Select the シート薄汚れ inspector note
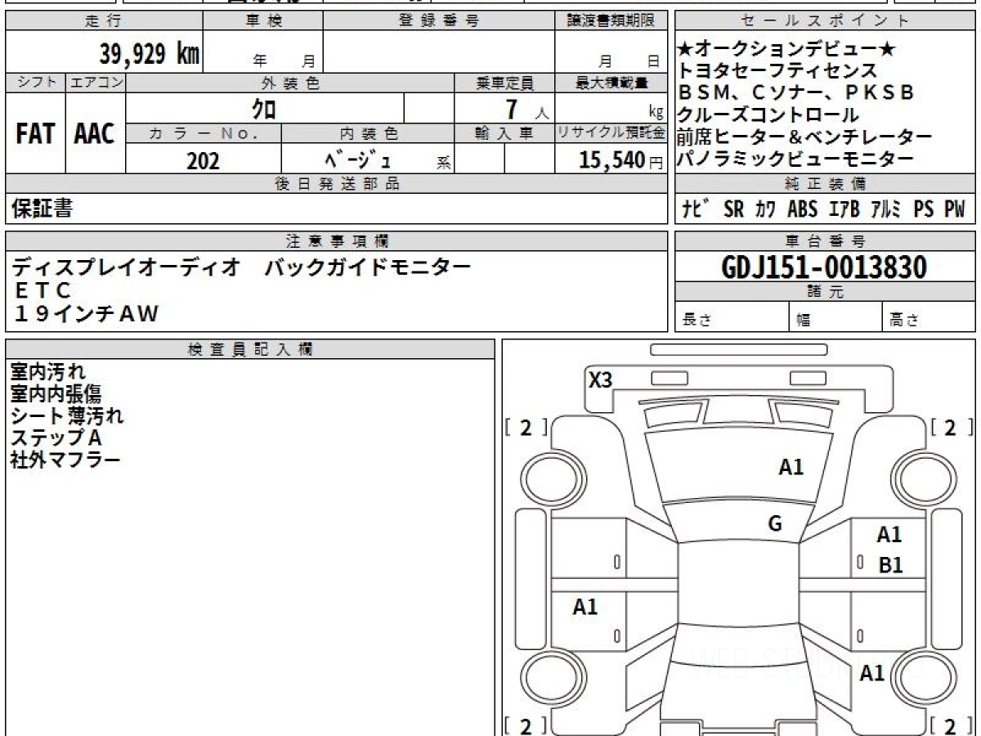 [x=67, y=416]
